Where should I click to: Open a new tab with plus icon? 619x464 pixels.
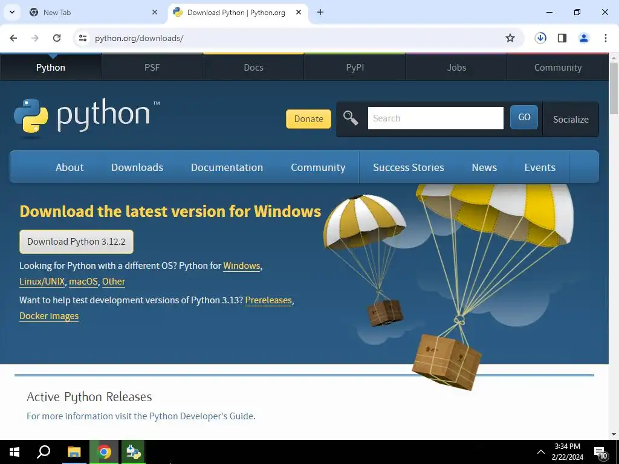pos(320,12)
